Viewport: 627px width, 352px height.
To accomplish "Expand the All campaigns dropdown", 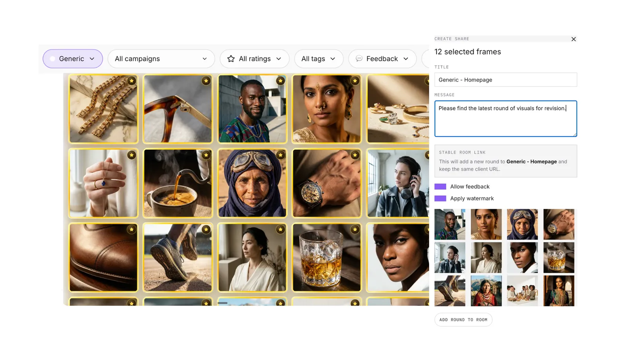I will pyautogui.click(x=161, y=59).
